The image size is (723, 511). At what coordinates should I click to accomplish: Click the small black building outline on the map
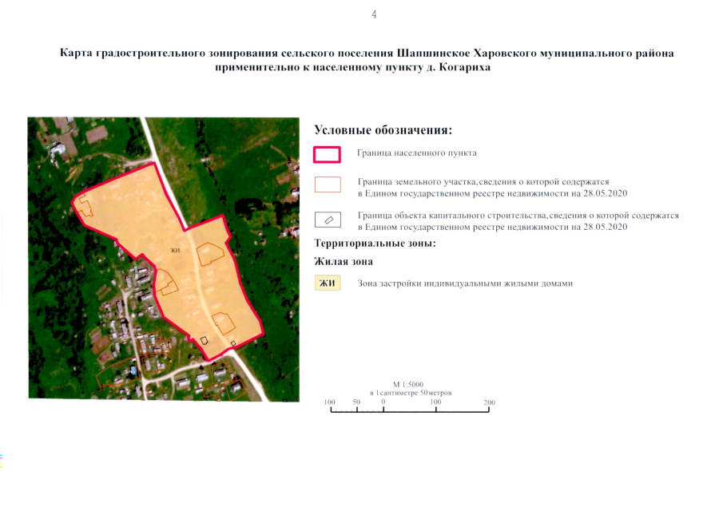pos(204,339)
